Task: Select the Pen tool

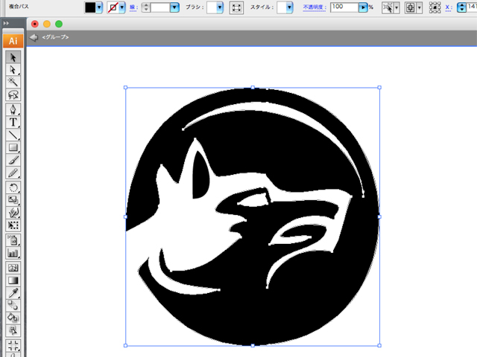Action: pos(13,109)
